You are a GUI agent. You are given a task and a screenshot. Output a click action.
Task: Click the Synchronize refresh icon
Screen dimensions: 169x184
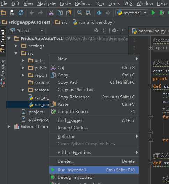pos(21,13)
